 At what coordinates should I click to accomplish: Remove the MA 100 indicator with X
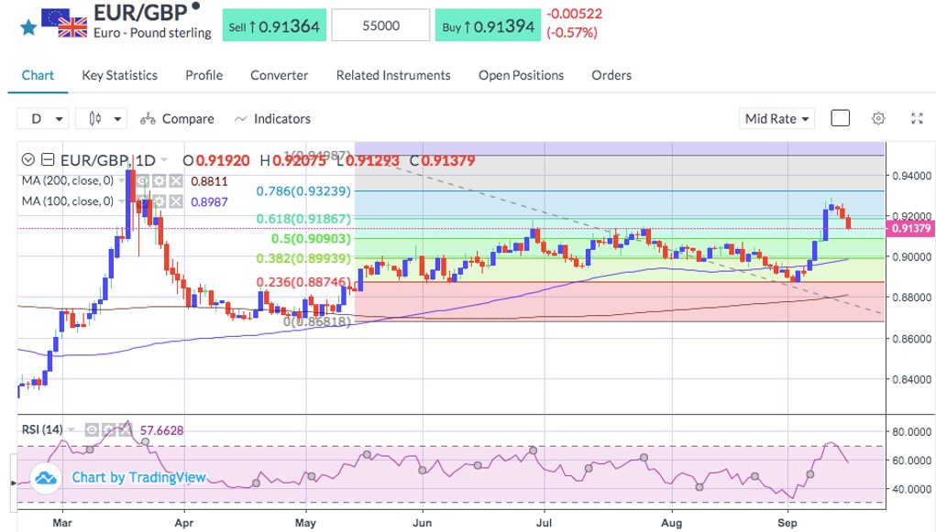click(x=175, y=201)
